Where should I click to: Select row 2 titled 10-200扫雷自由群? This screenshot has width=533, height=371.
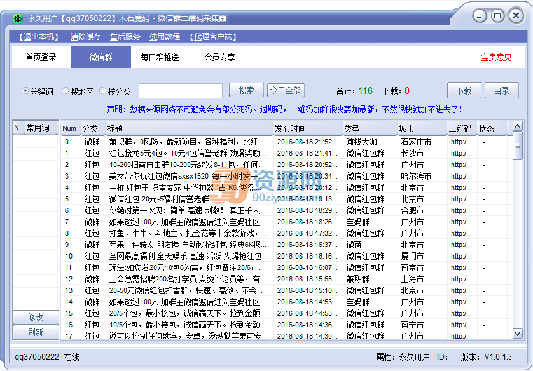click(x=286, y=165)
